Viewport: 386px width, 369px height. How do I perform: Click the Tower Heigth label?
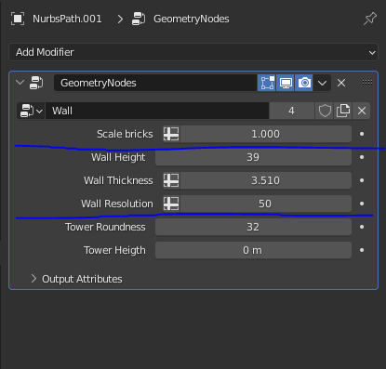(114, 250)
